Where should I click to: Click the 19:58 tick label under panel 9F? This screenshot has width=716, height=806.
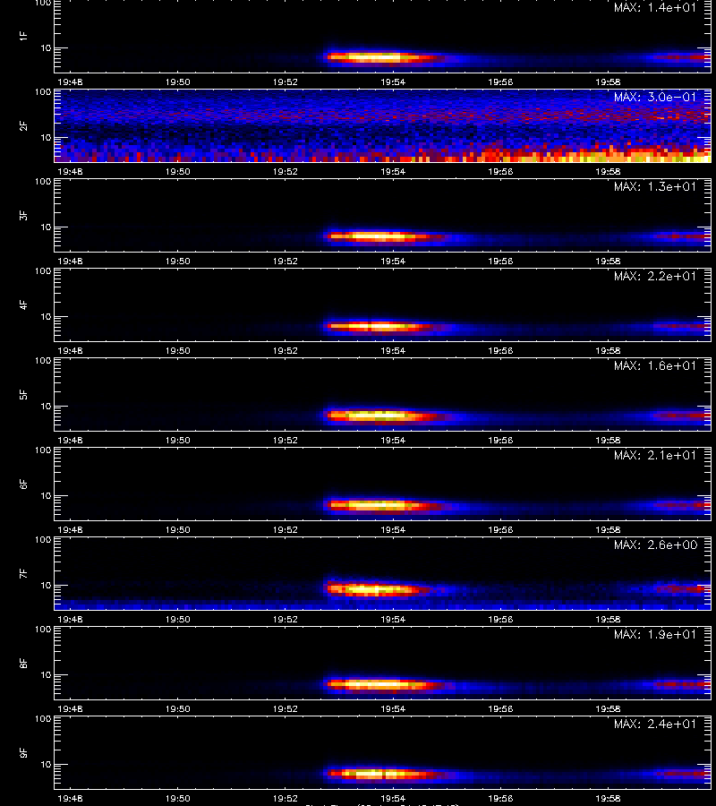tap(608, 799)
